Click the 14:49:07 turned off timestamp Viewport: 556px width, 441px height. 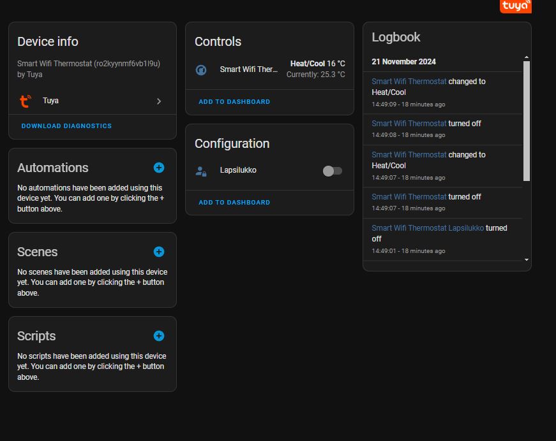408,208
